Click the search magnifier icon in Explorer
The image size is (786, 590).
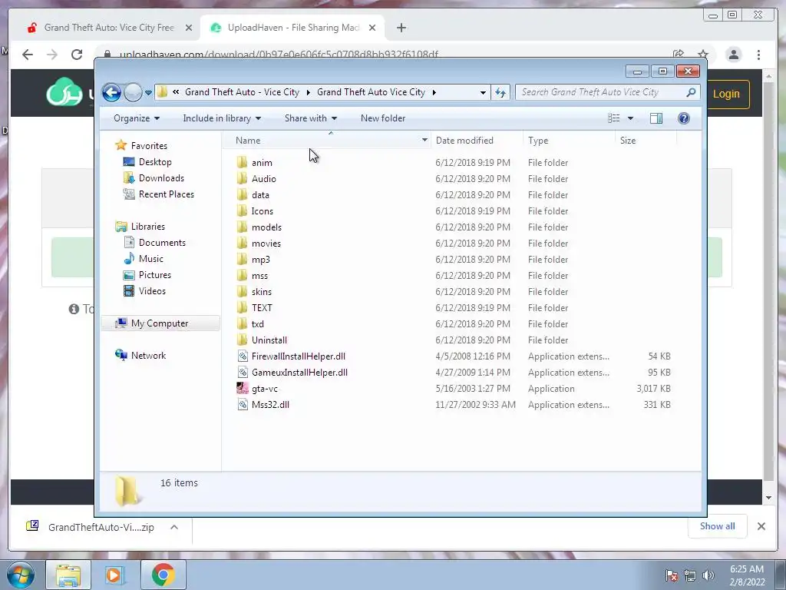[691, 92]
